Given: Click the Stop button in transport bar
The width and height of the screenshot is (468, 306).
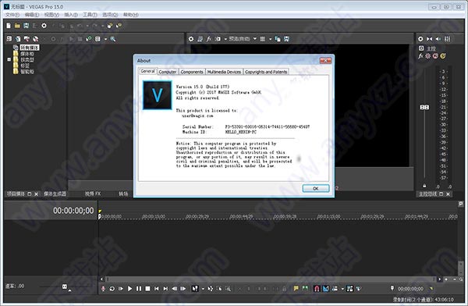Looking at the screenshot, I should (x=147, y=288).
